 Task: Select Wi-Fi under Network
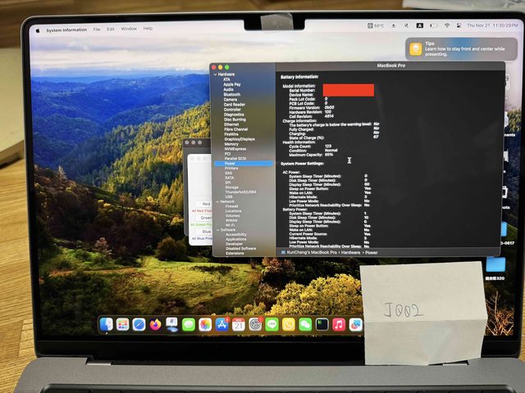(x=231, y=224)
